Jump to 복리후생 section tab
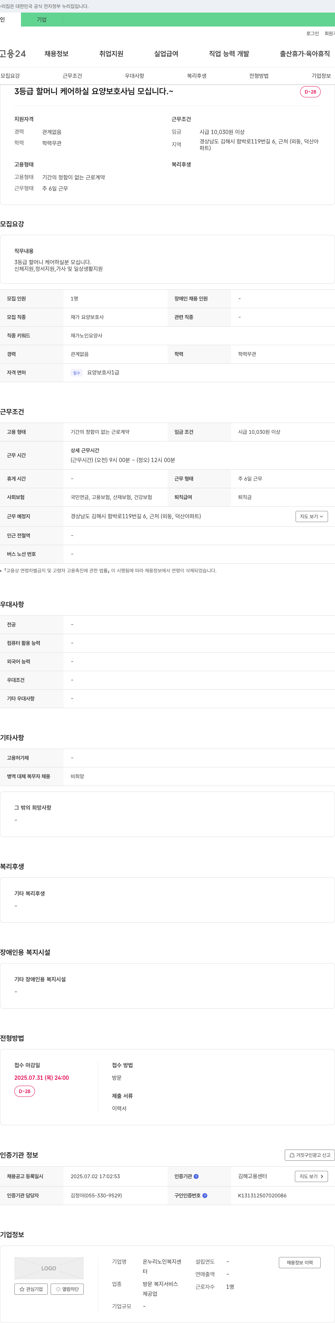 [x=197, y=75]
